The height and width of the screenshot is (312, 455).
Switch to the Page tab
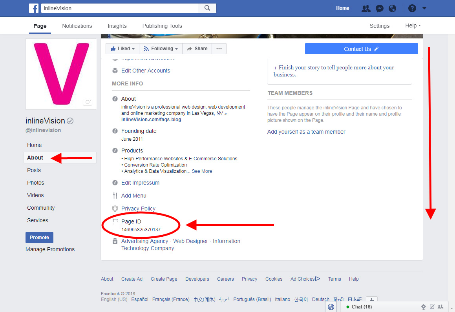tap(40, 26)
